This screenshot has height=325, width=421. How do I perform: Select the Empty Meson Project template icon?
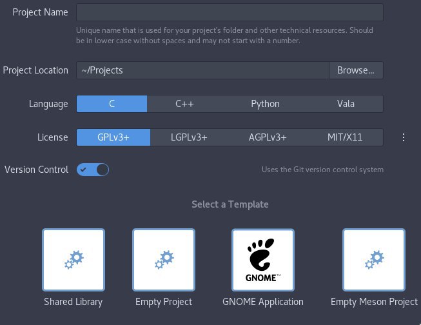coord(374,260)
